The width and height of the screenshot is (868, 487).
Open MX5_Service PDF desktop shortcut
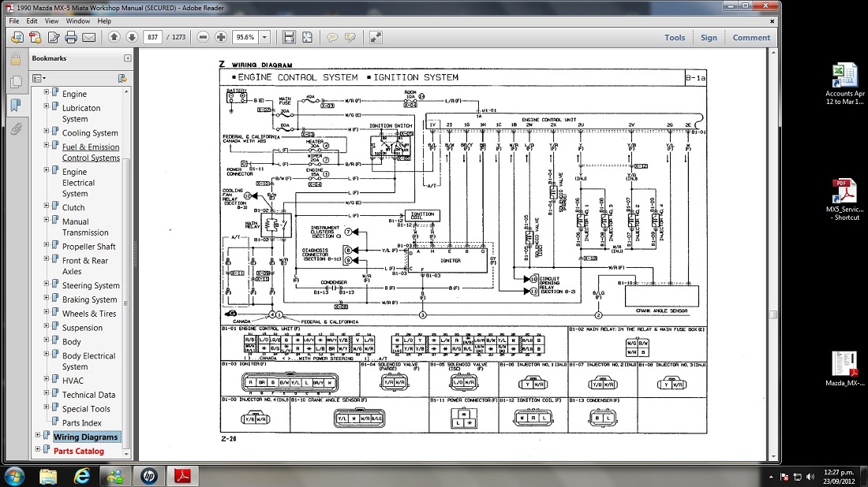click(844, 199)
